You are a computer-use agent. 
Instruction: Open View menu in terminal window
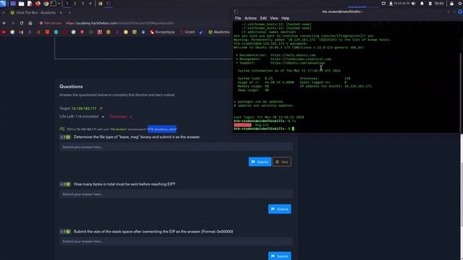pos(273,18)
